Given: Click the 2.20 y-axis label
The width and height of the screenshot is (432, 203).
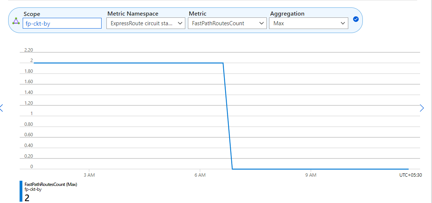Looking at the screenshot, I should (29, 50).
